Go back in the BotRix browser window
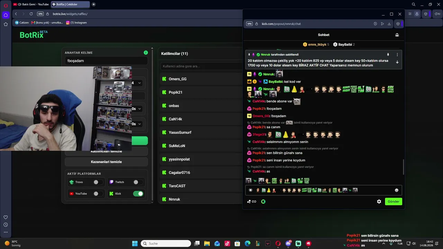Image resolution: width=443 pixels, height=249 pixels. [x=16, y=14]
